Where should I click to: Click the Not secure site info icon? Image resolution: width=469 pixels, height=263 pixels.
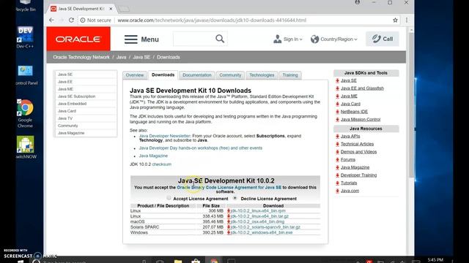coord(83,20)
